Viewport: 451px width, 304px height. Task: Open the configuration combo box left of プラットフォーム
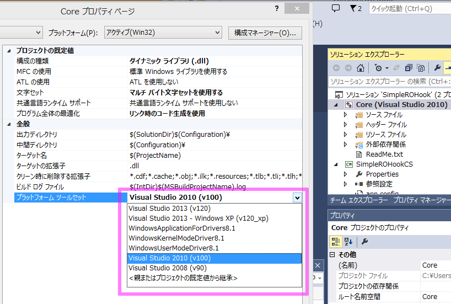tap(21, 33)
